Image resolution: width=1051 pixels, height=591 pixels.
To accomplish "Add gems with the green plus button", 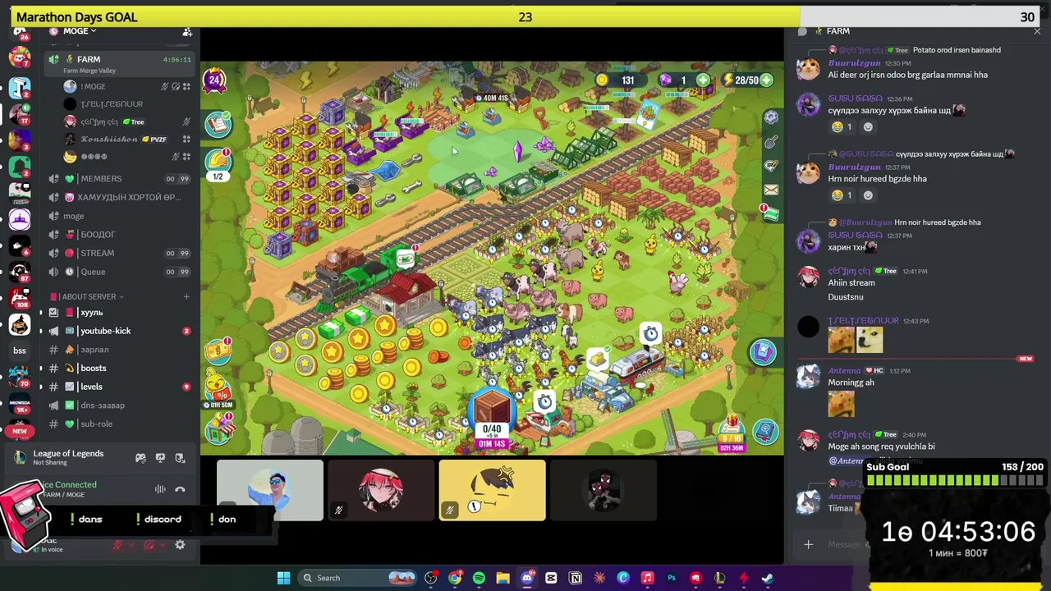I will tap(703, 80).
